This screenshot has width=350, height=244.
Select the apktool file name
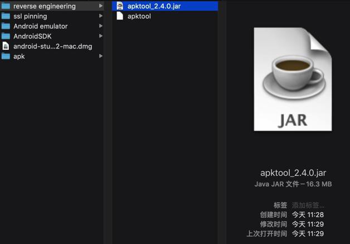(x=139, y=16)
